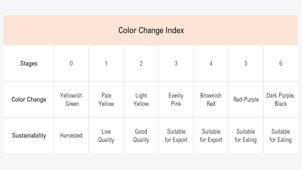Click the stage 6 cell
Screen dimensions: 302x170
(x=281, y=63)
